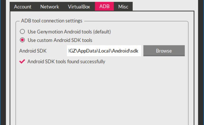Click 'Android SDK tools found successfully' text
Screen dimensions: 204x125
coord(66,62)
